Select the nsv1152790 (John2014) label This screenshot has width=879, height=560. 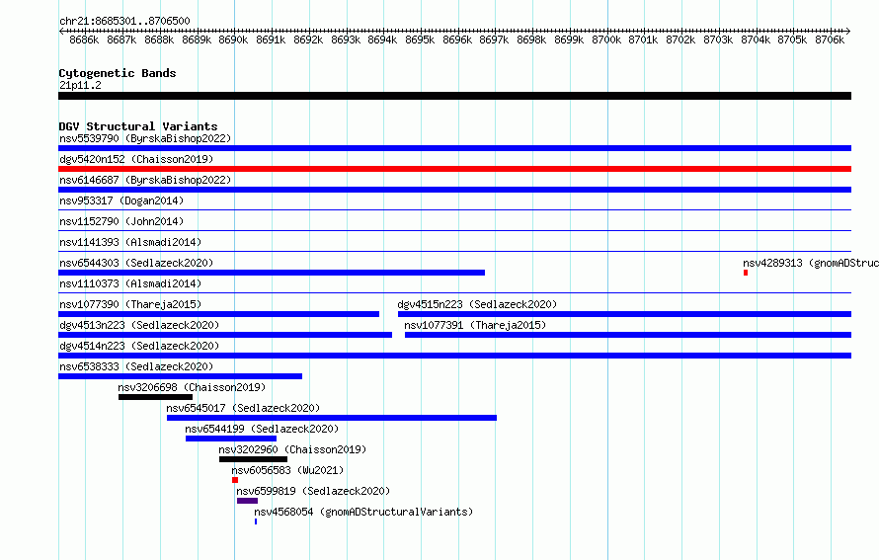(x=121, y=221)
